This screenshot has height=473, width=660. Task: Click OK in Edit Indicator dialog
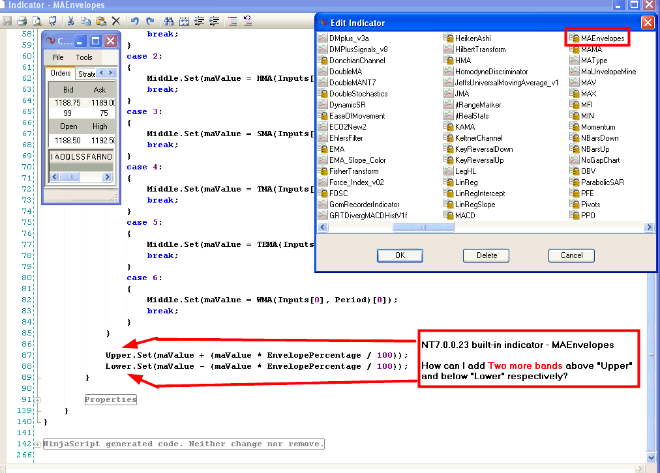(x=400, y=255)
